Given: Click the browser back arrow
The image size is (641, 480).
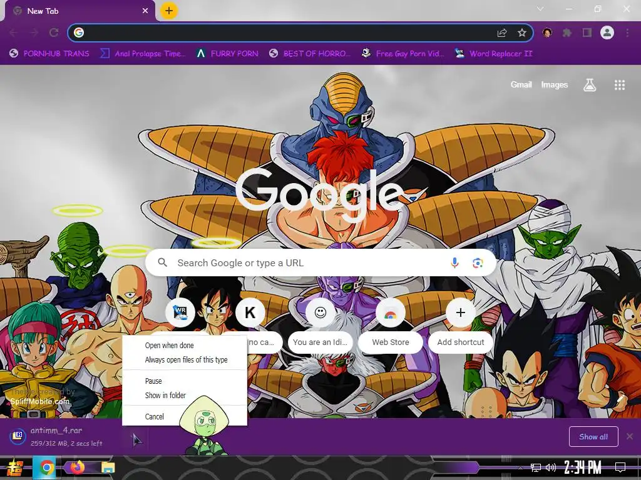Looking at the screenshot, I should 14,32.
